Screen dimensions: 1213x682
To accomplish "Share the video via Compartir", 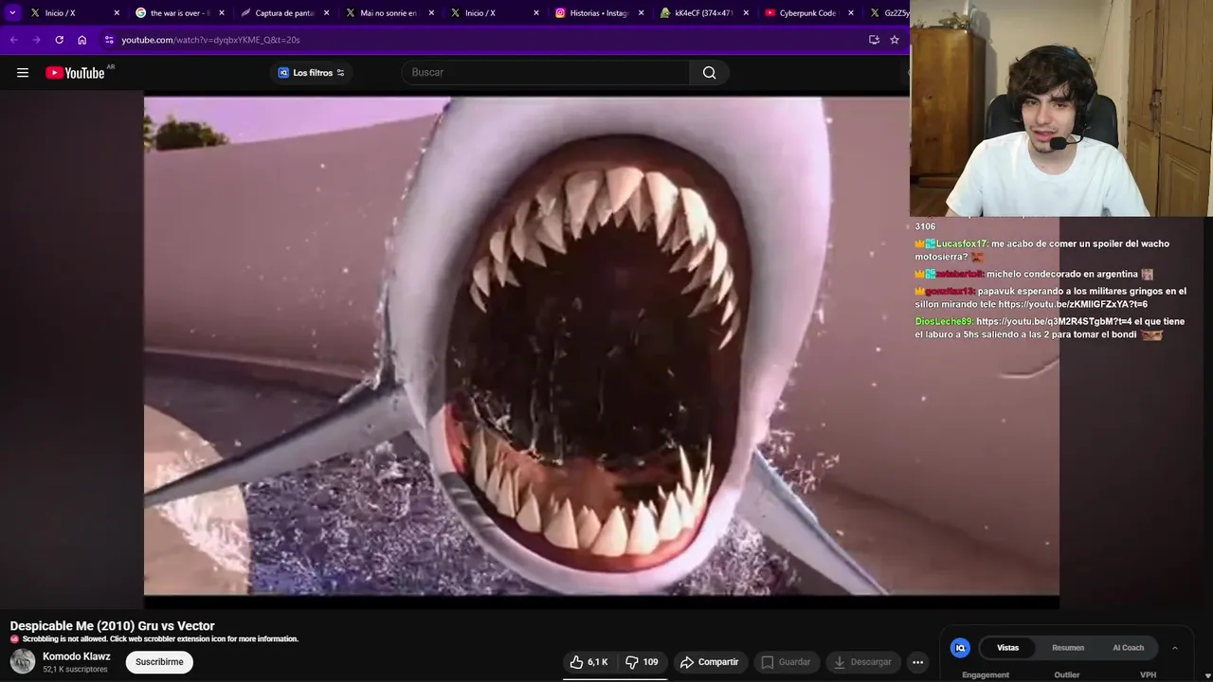I will click(x=710, y=662).
